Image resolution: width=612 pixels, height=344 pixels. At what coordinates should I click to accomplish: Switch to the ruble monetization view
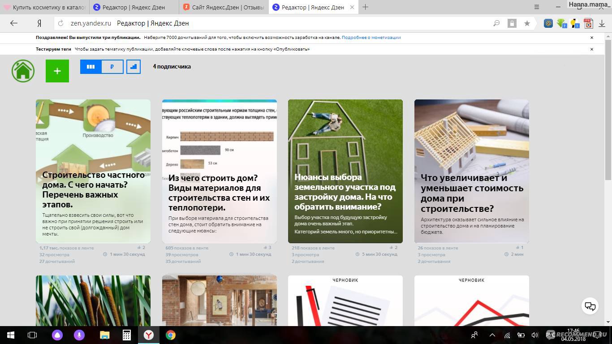[112, 67]
